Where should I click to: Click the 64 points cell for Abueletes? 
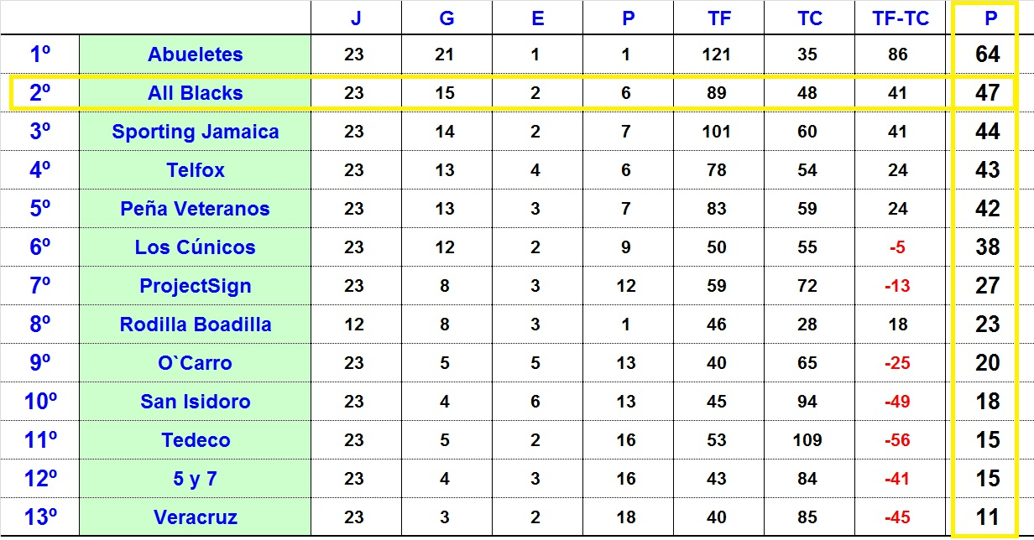pyautogui.click(x=987, y=55)
